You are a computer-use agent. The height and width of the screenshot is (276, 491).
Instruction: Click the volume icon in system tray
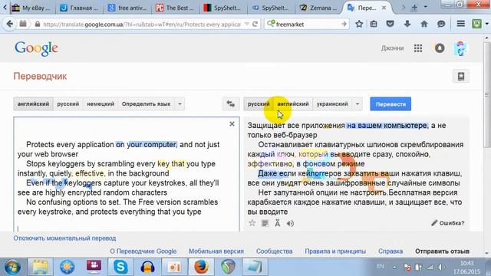(x=442, y=267)
